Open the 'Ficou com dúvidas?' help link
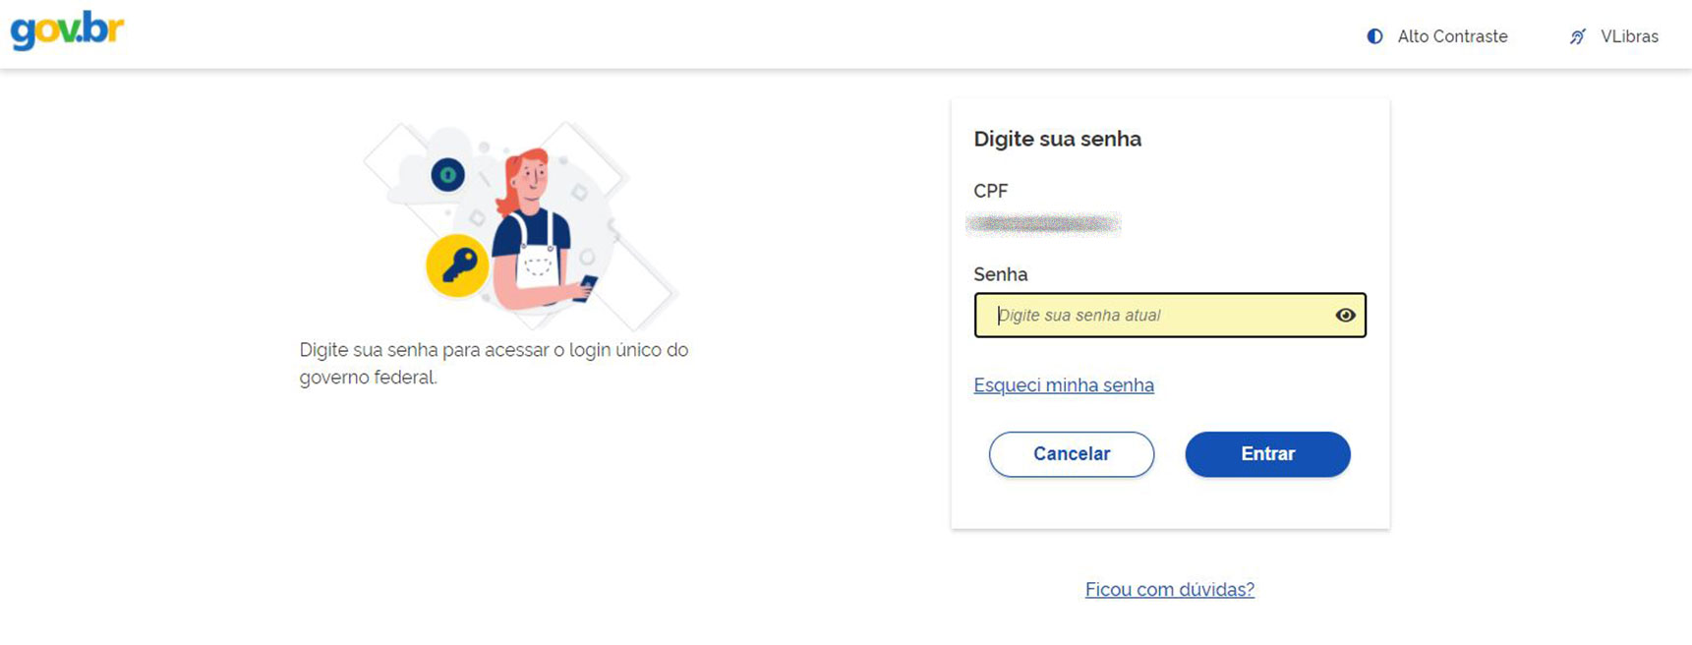 tap(1169, 590)
